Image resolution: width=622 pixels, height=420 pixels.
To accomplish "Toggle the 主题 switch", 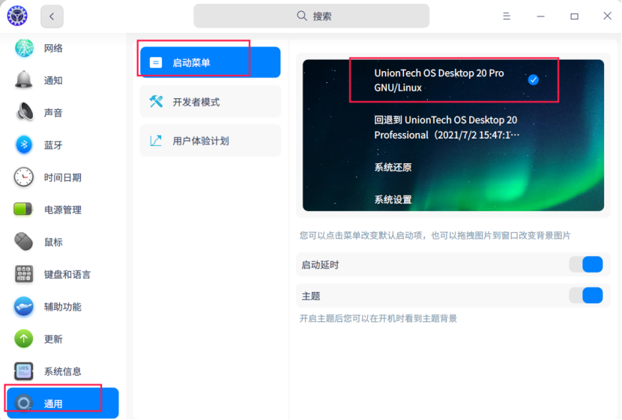I will (586, 296).
